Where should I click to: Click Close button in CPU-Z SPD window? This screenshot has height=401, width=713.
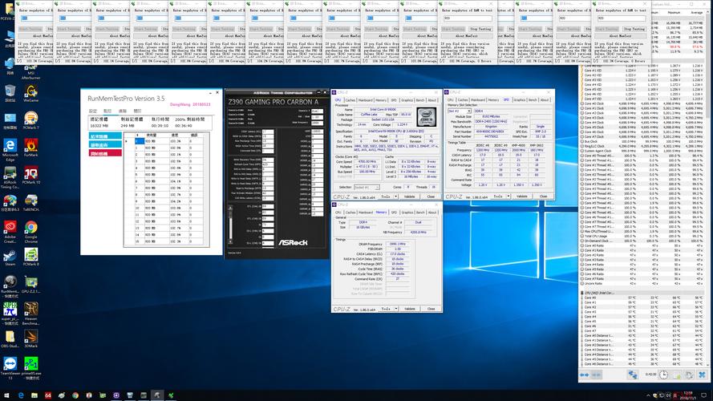click(x=544, y=196)
